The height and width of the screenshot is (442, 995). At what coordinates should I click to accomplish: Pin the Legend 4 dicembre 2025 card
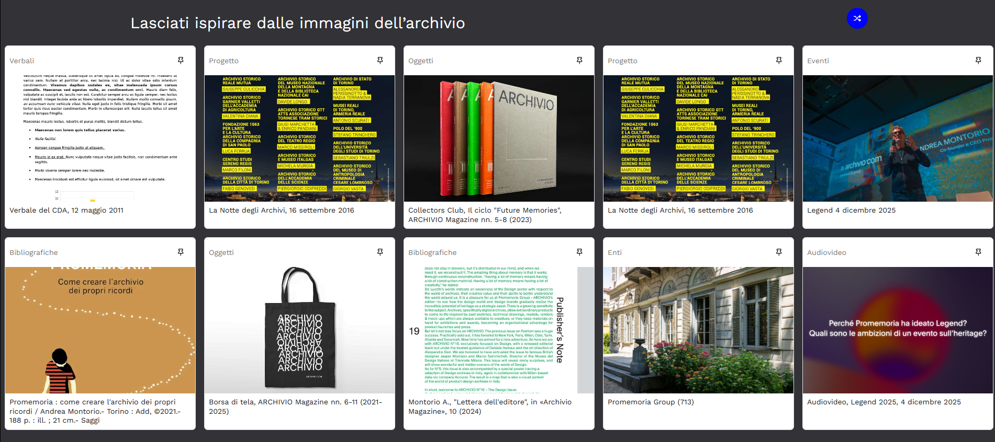click(978, 61)
